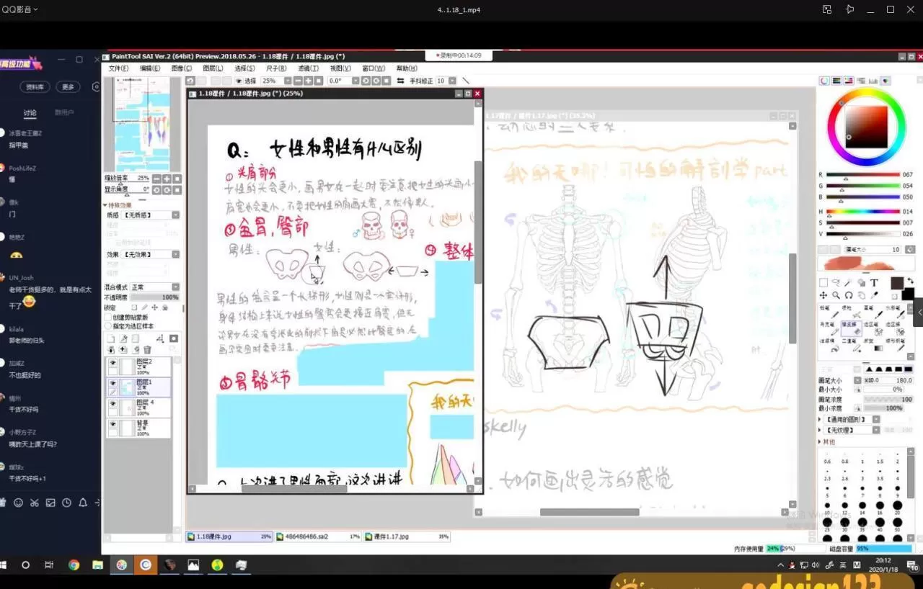This screenshot has height=589, width=923.
Task: Create a new layer in the layers panel
Action: click(x=111, y=338)
